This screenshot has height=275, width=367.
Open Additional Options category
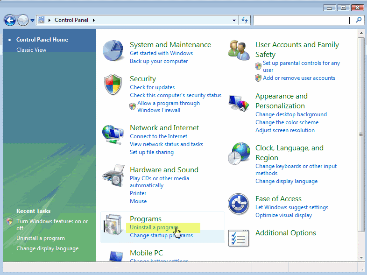tap(286, 233)
